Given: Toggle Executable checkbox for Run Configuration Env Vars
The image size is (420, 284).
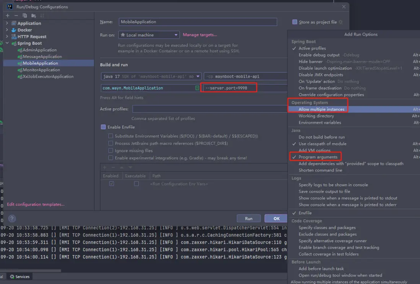Looking at the screenshot, I should tap(136, 184).
